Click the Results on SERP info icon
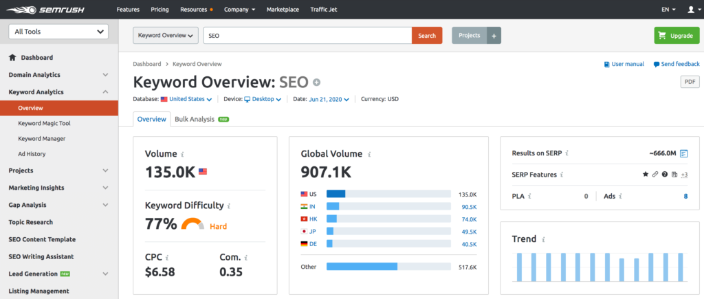This screenshot has width=704, height=299. click(567, 153)
